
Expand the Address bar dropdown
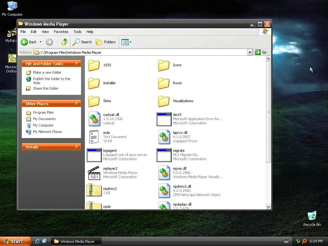click(x=250, y=52)
